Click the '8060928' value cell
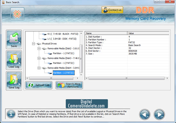The height and width of the screenshot is (123, 176). [133, 51]
